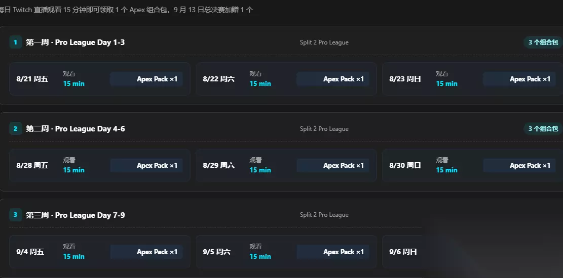The height and width of the screenshot is (278, 563).
Task: Click the week 2 number badge
Action: [15, 128]
